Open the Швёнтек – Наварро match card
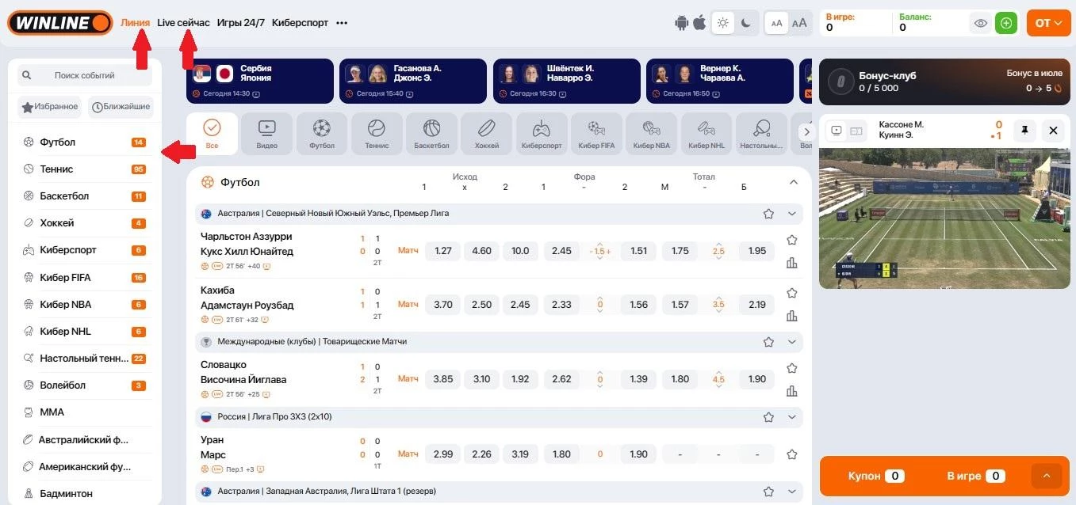This screenshot has height=505, width=1076. (x=566, y=81)
